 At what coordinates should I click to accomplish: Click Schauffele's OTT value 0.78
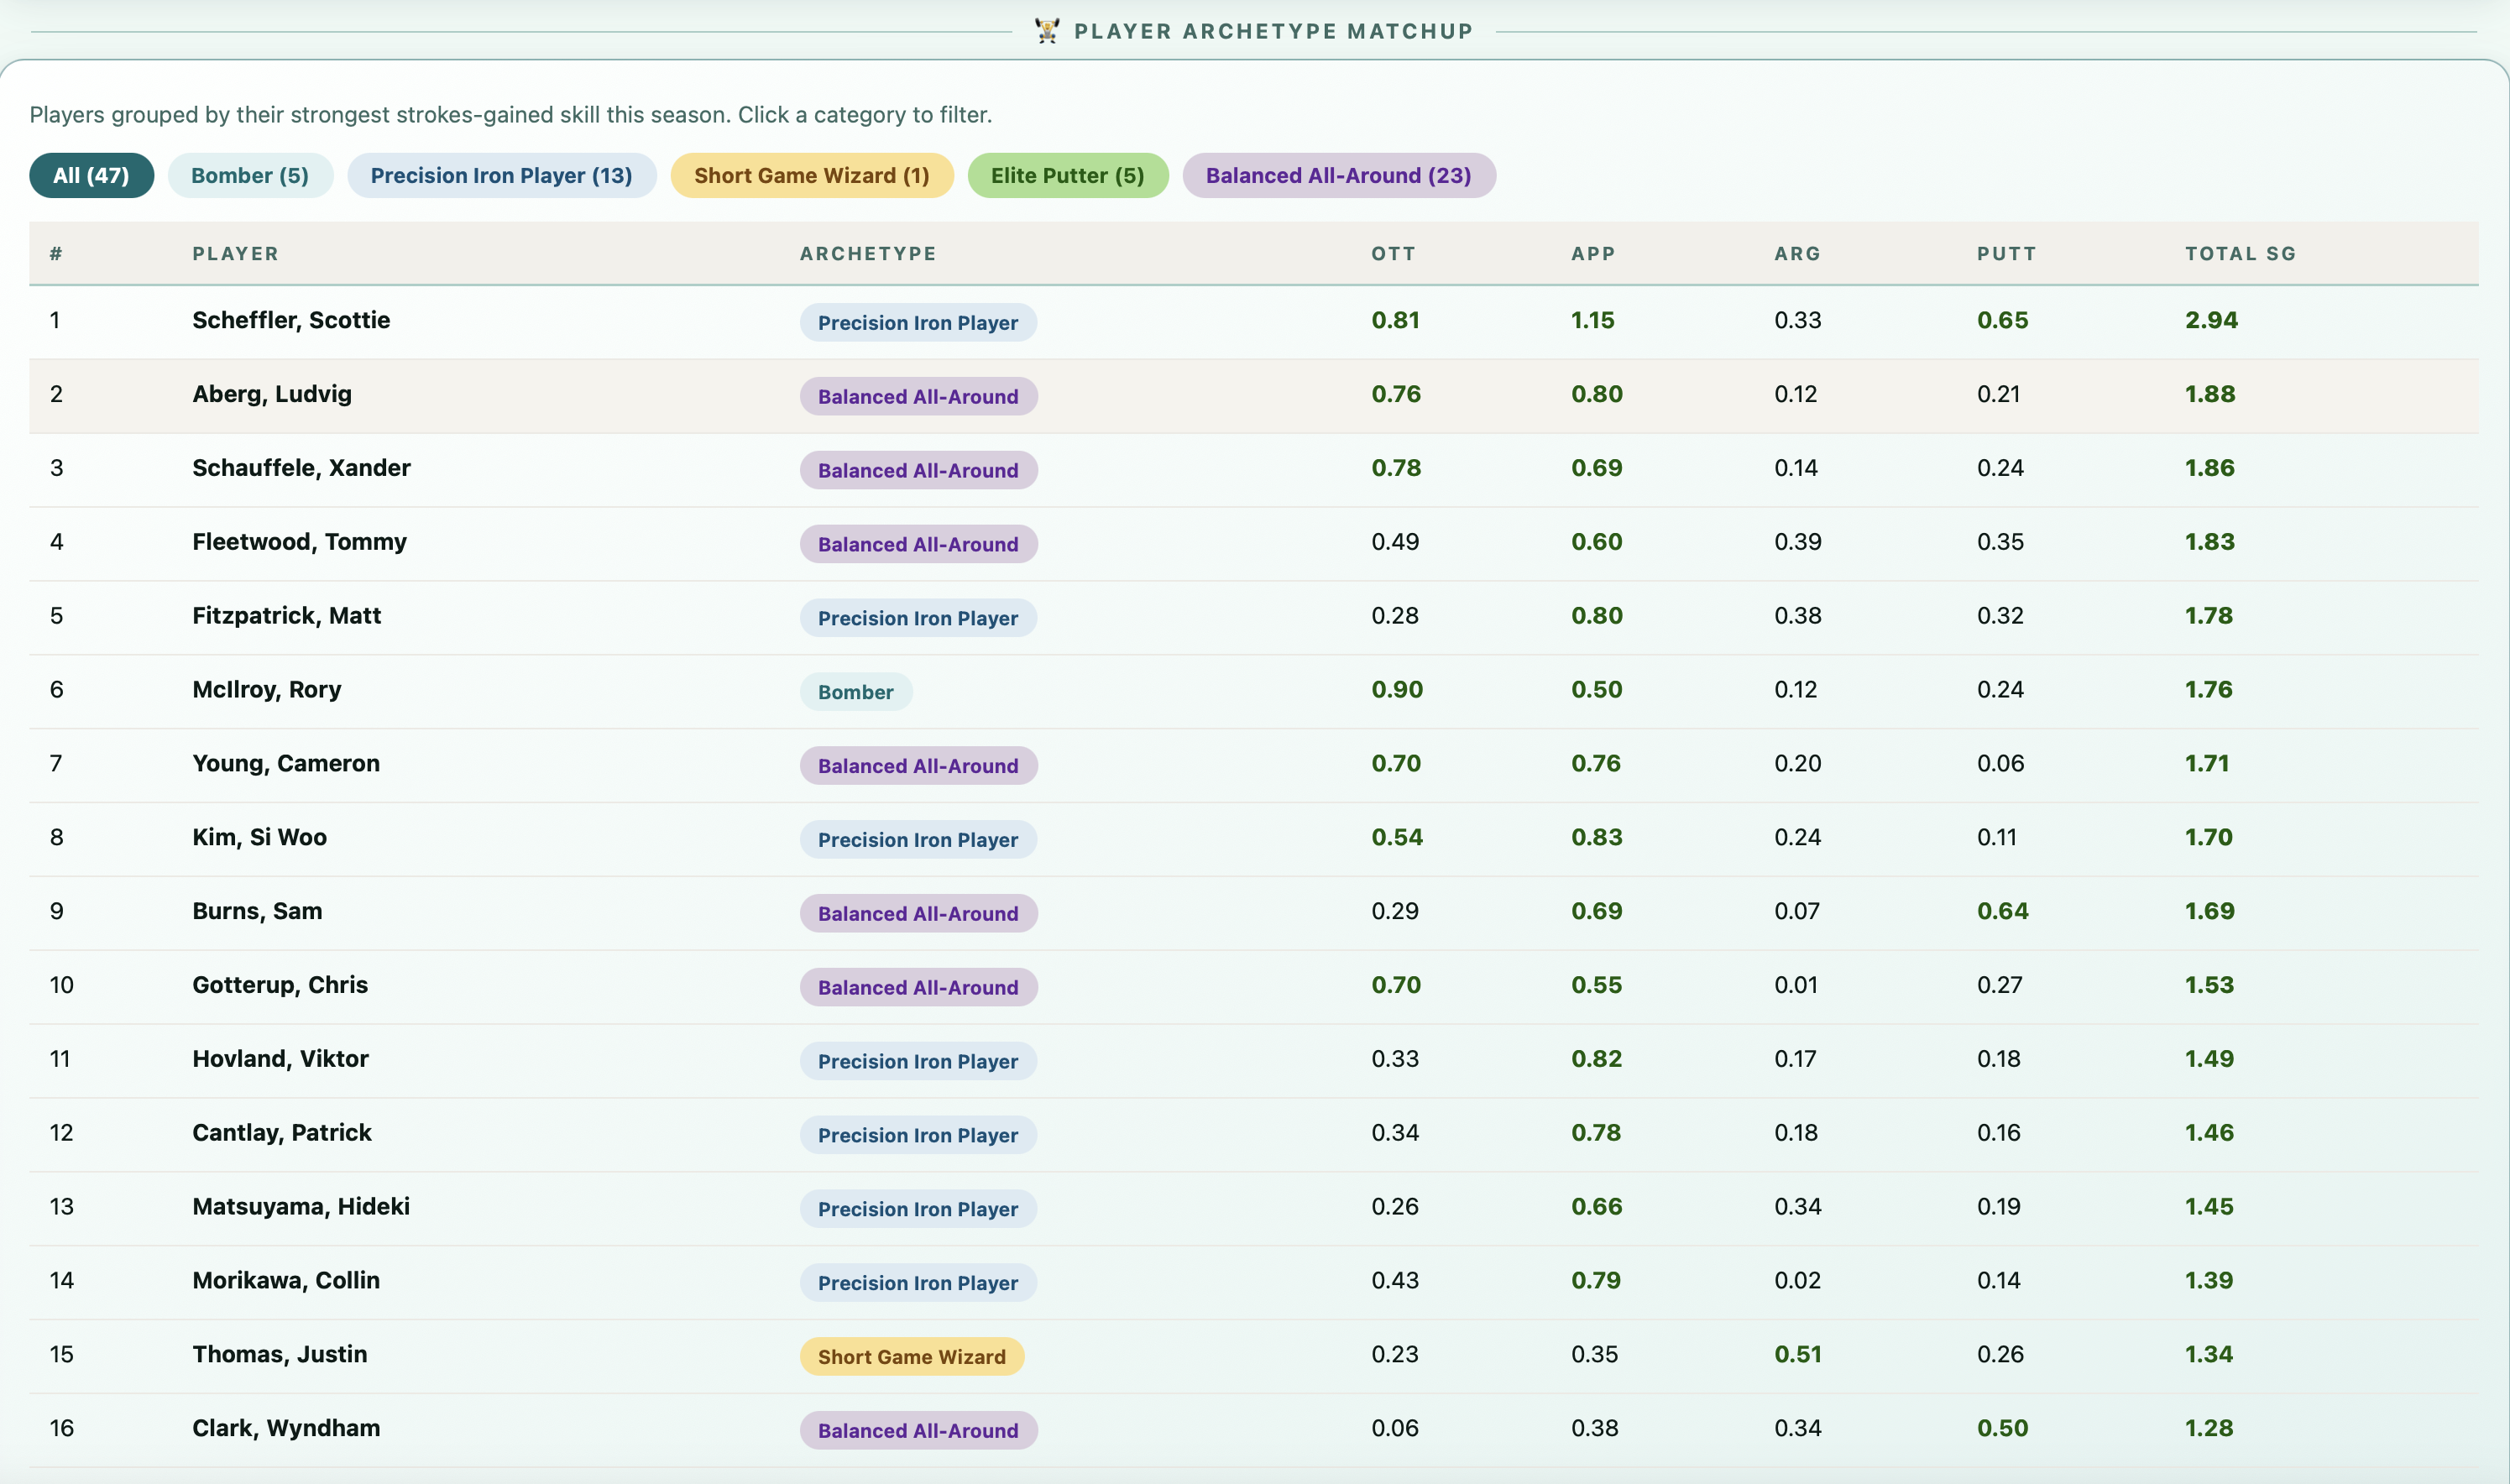coord(1396,468)
